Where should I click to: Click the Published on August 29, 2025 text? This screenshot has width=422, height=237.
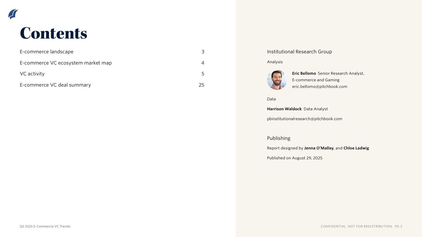pos(294,158)
